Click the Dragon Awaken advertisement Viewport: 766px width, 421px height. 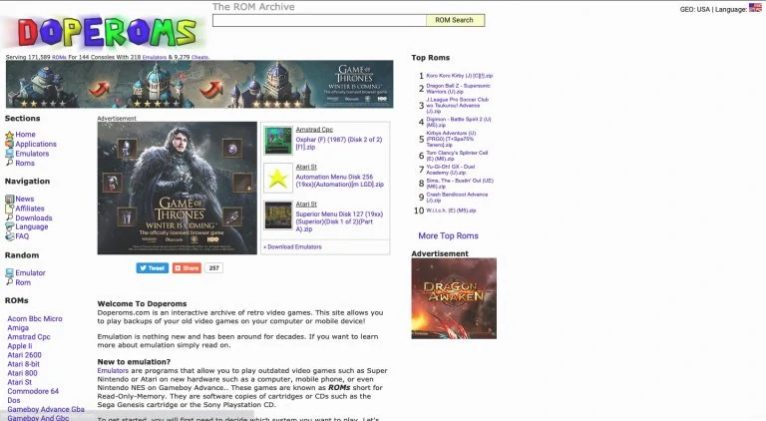454,298
